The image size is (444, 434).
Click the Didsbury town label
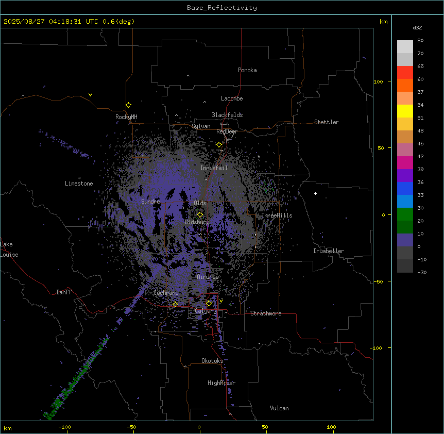point(197,222)
